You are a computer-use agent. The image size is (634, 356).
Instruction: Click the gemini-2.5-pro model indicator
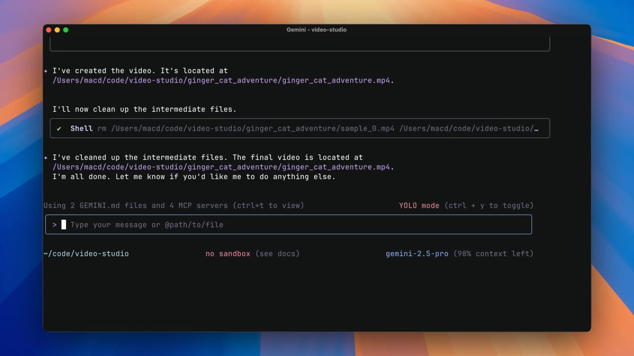click(x=417, y=253)
